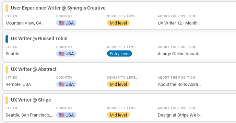Click the yellow marker beside Synergis Creative title
This screenshot has height=123, width=236.
pyautogui.click(x=7, y=9)
